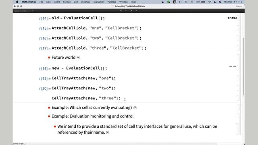Screen dimensions: 258x145
Task: Place cursor in CellTrayAttach "two" input line
Action: [83, 88]
